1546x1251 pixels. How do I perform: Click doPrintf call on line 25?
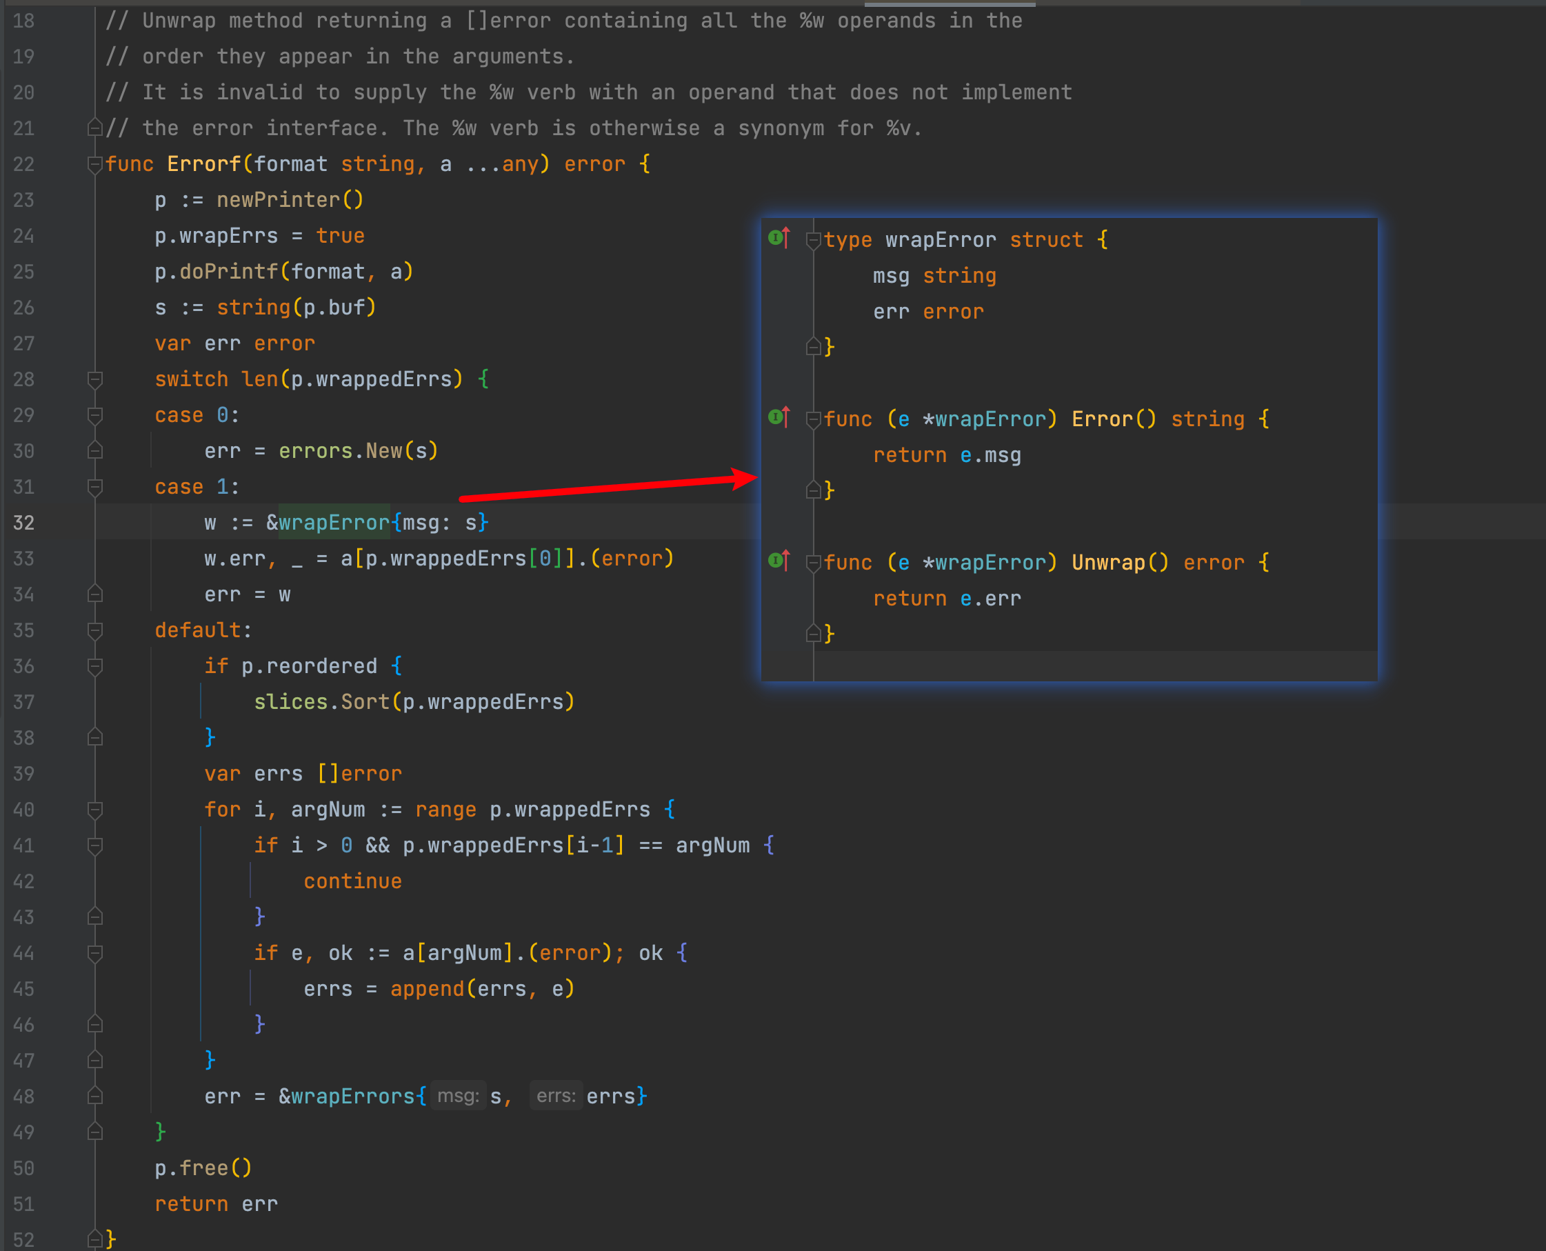tap(228, 272)
